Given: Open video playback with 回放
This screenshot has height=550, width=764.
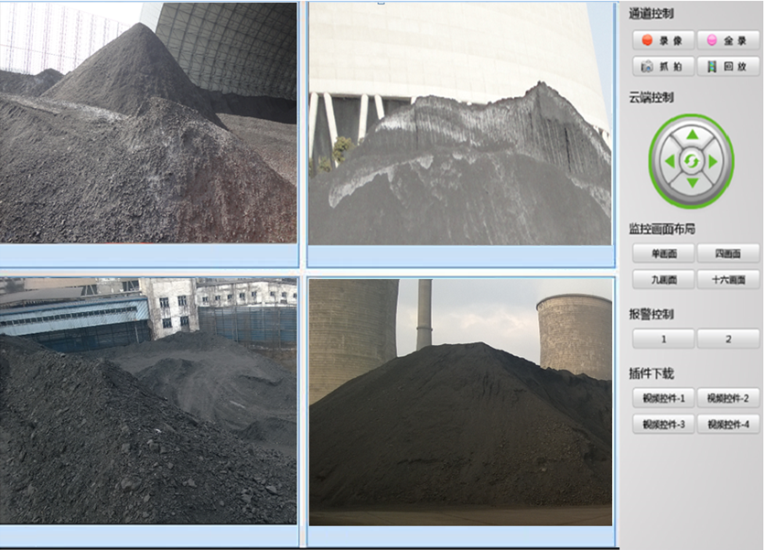Looking at the screenshot, I should click(x=728, y=67).
